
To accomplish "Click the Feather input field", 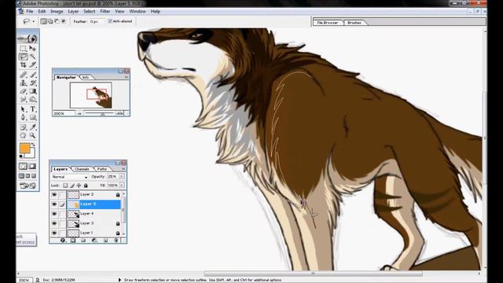I will pyautogui.click(x=97, y=21).
